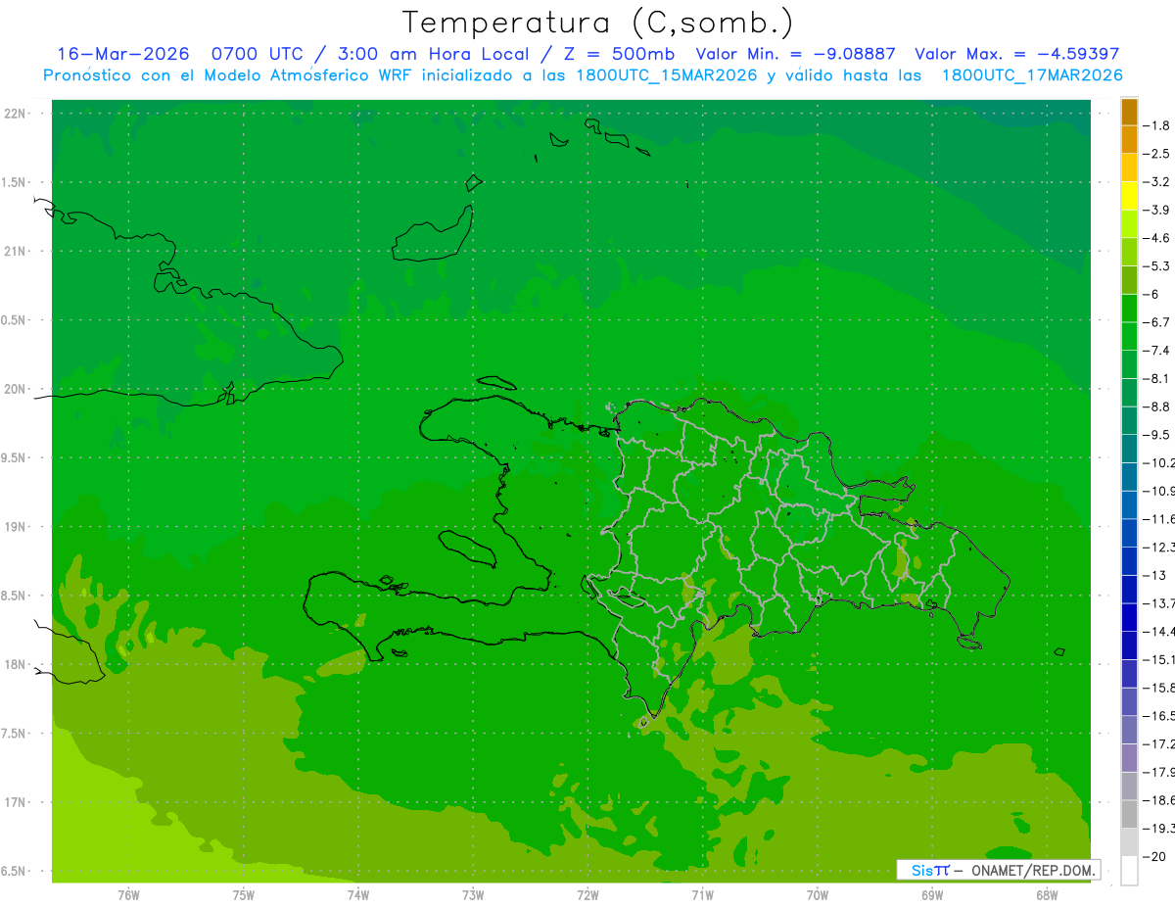Image resolution: width=1175 pixels, height=908 pixels.
Task: Click the forecast date '16-Mar-2026'
Action: (121, 54)
